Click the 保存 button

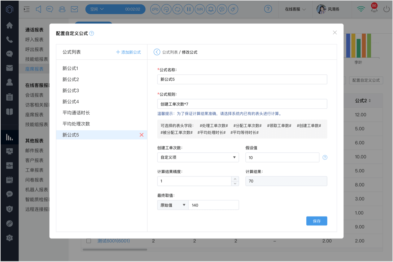point(317,221)
